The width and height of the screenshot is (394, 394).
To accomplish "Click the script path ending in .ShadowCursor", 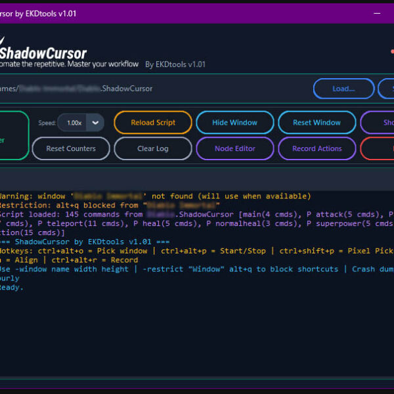I will (x=76, y=89).
